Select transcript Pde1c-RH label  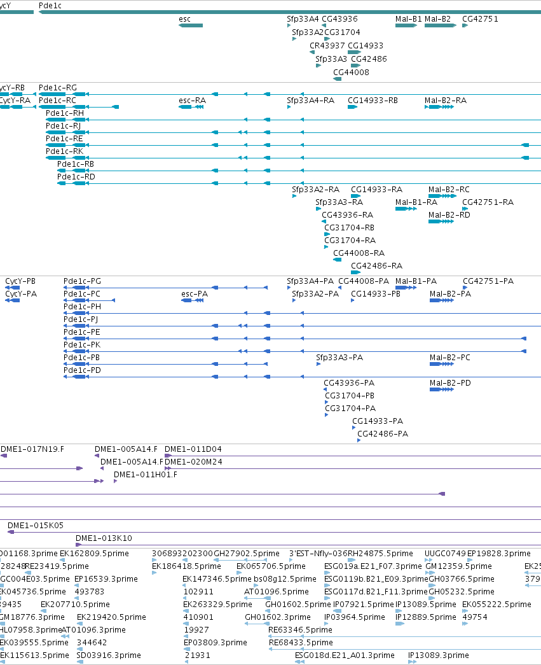click(65, 113)
